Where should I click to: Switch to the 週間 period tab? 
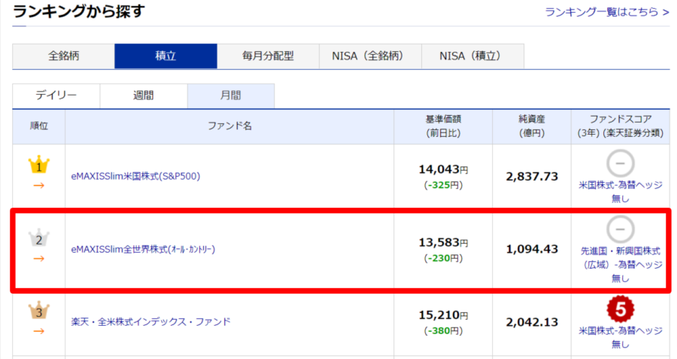(x=144, y=96)
